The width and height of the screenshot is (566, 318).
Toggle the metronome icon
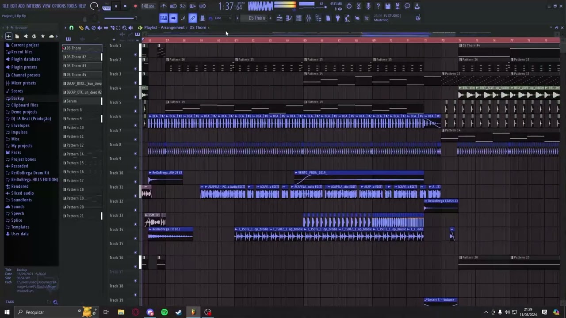click(164, 6)
